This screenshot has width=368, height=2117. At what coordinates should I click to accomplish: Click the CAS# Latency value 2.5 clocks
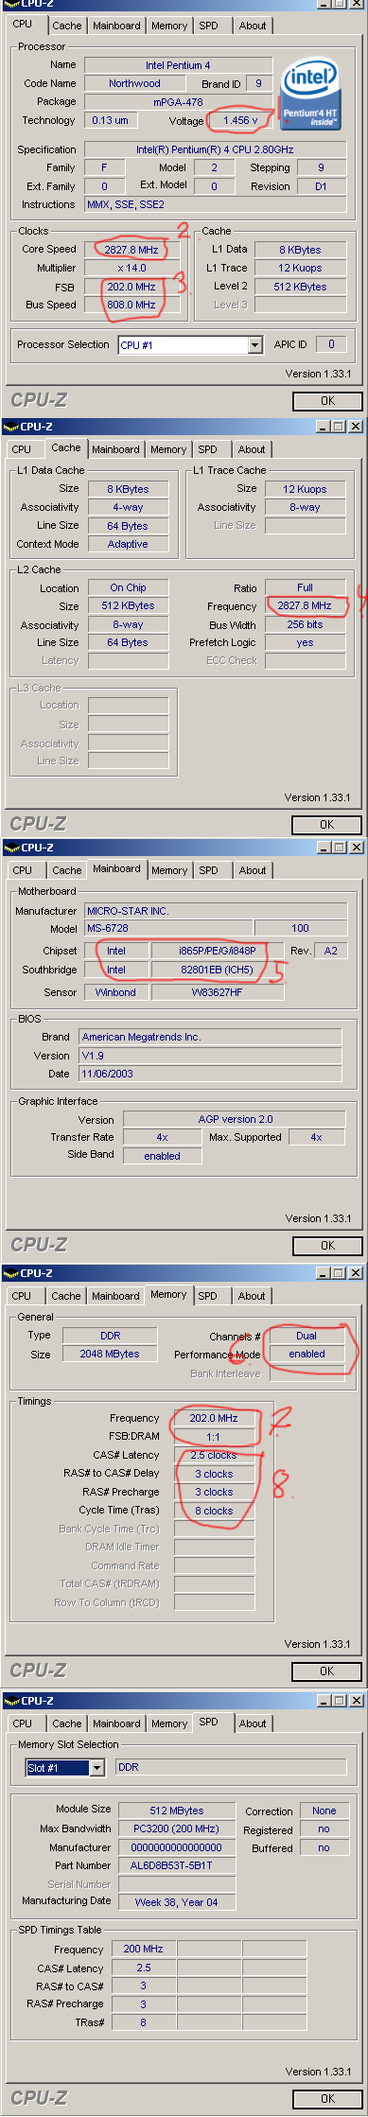(x=214, y=1455)
